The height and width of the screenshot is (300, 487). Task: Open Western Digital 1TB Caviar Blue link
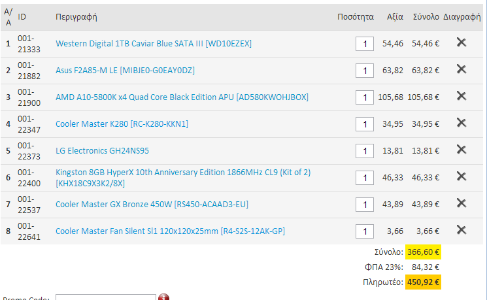click(x=154, y=44)
